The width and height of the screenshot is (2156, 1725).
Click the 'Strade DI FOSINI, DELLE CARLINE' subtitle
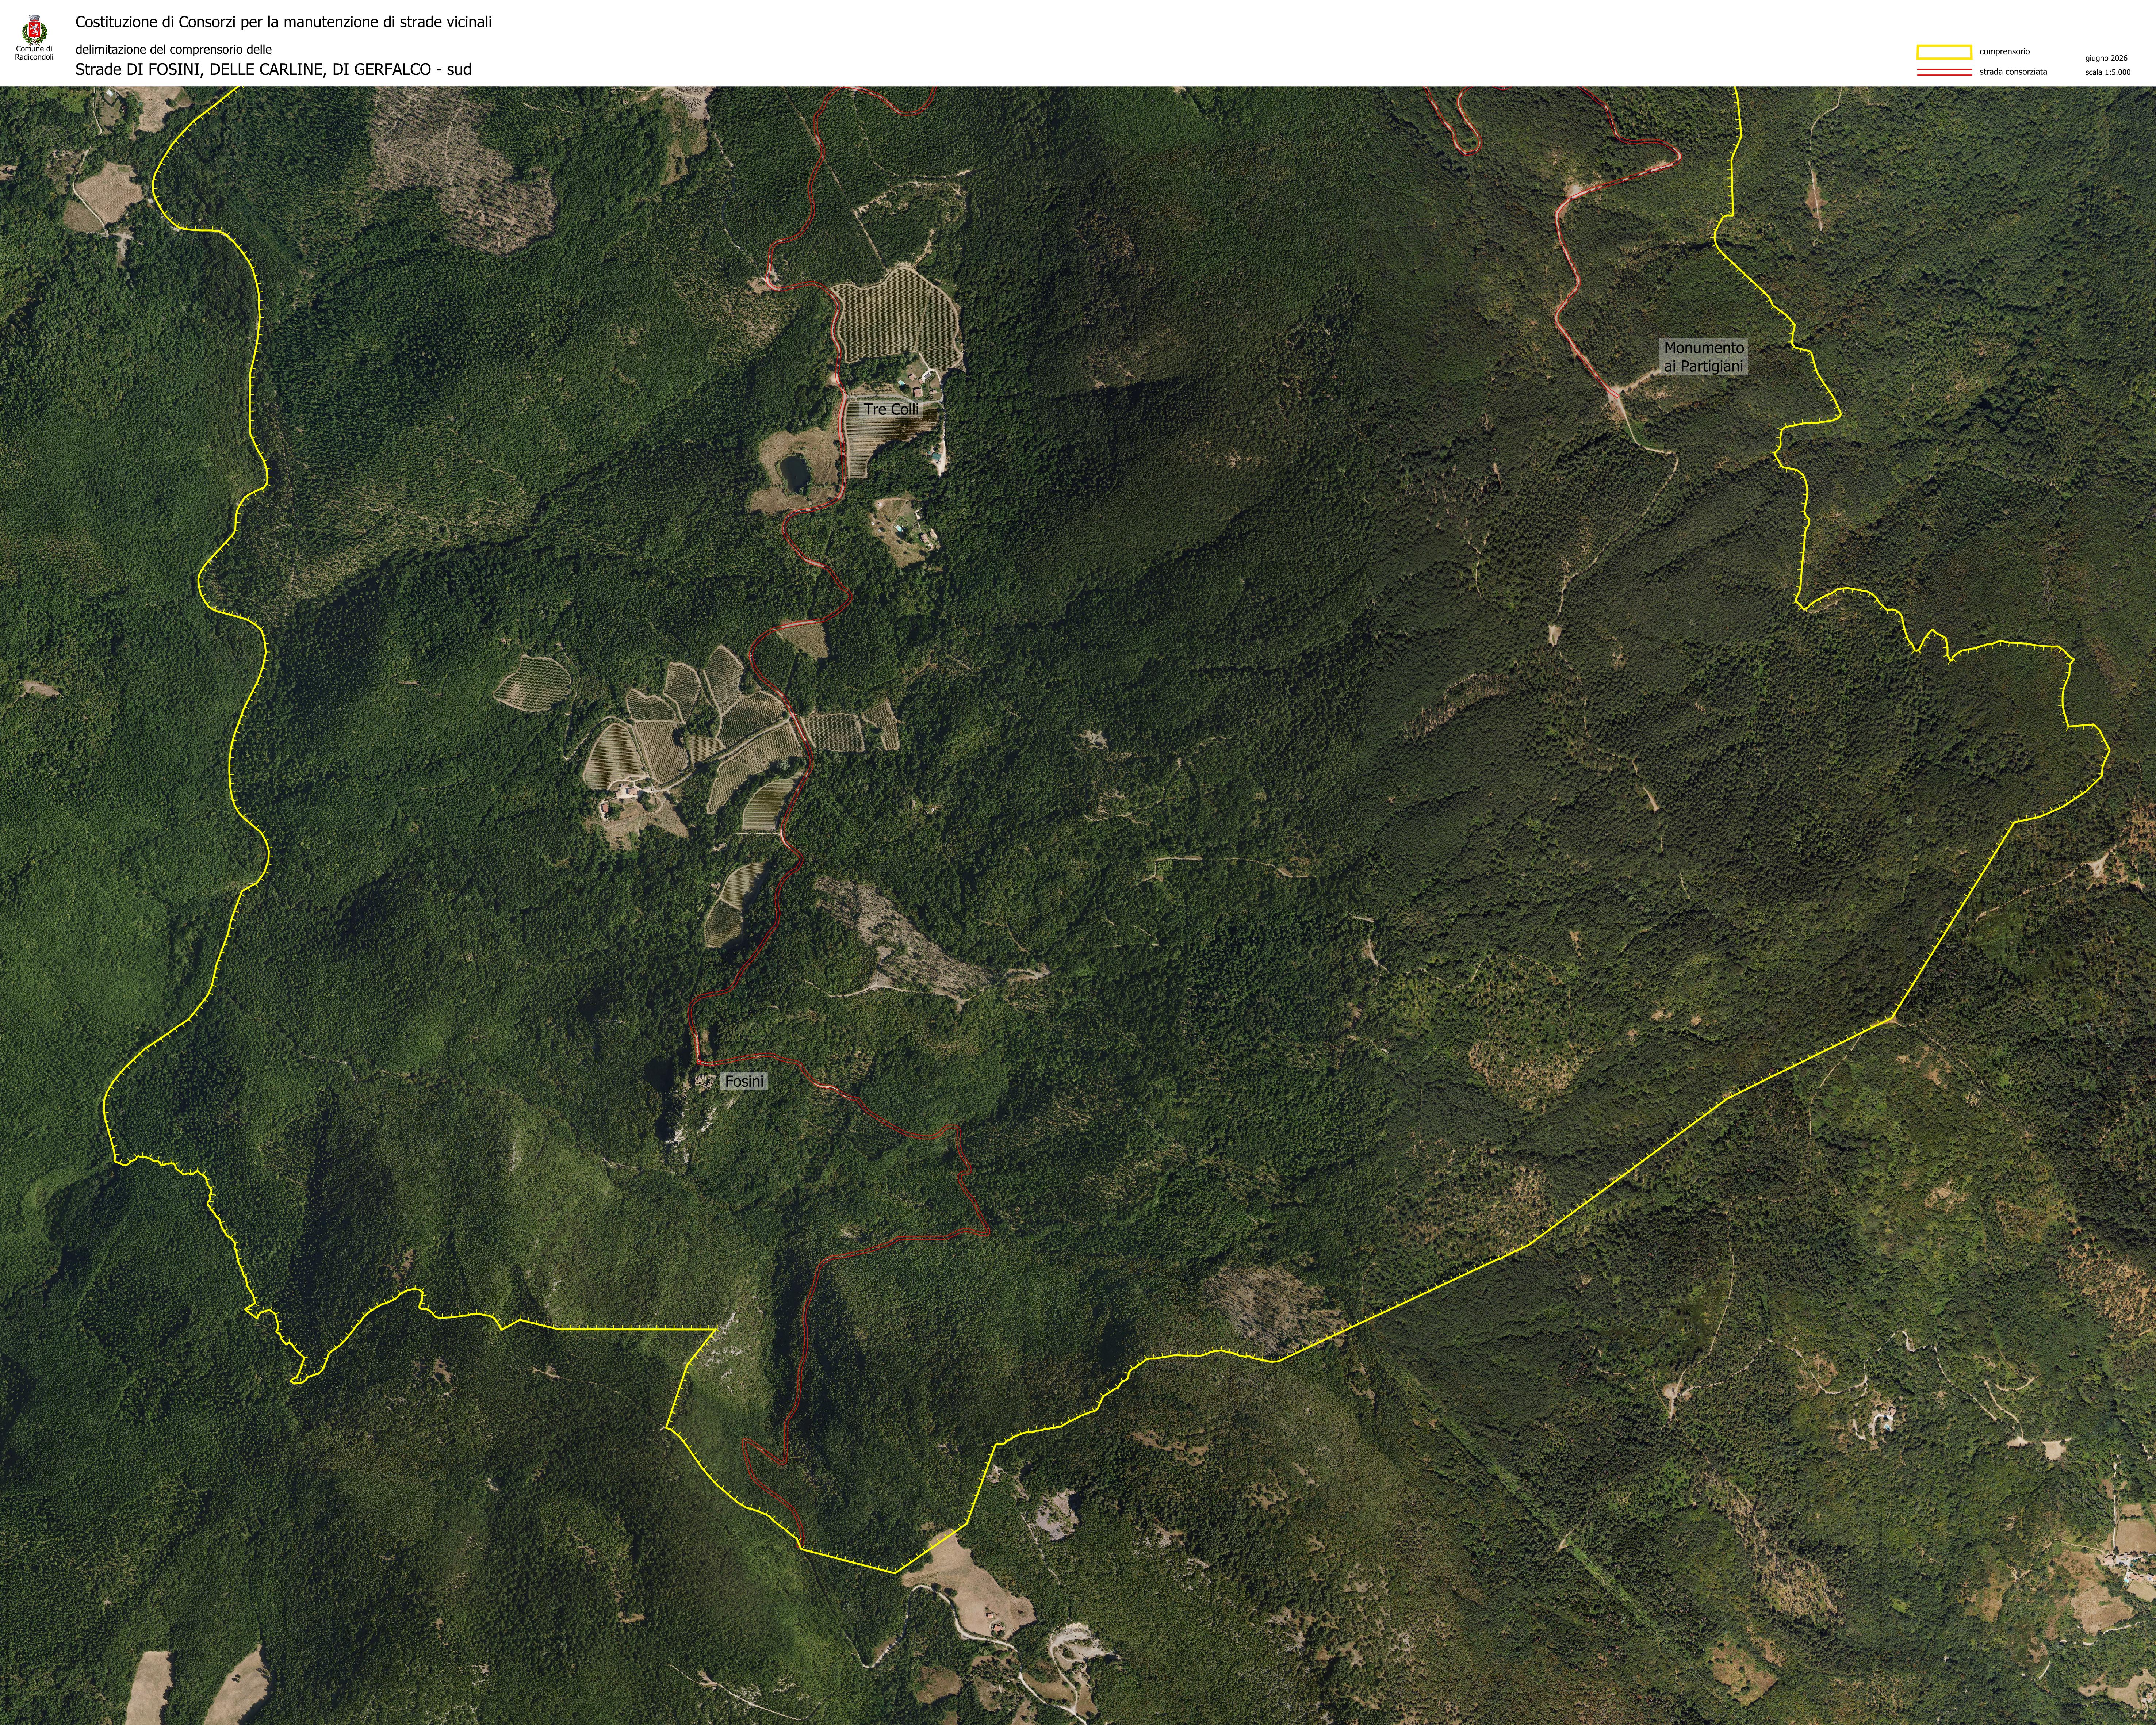pyautogui.click(x=273, y=69)
